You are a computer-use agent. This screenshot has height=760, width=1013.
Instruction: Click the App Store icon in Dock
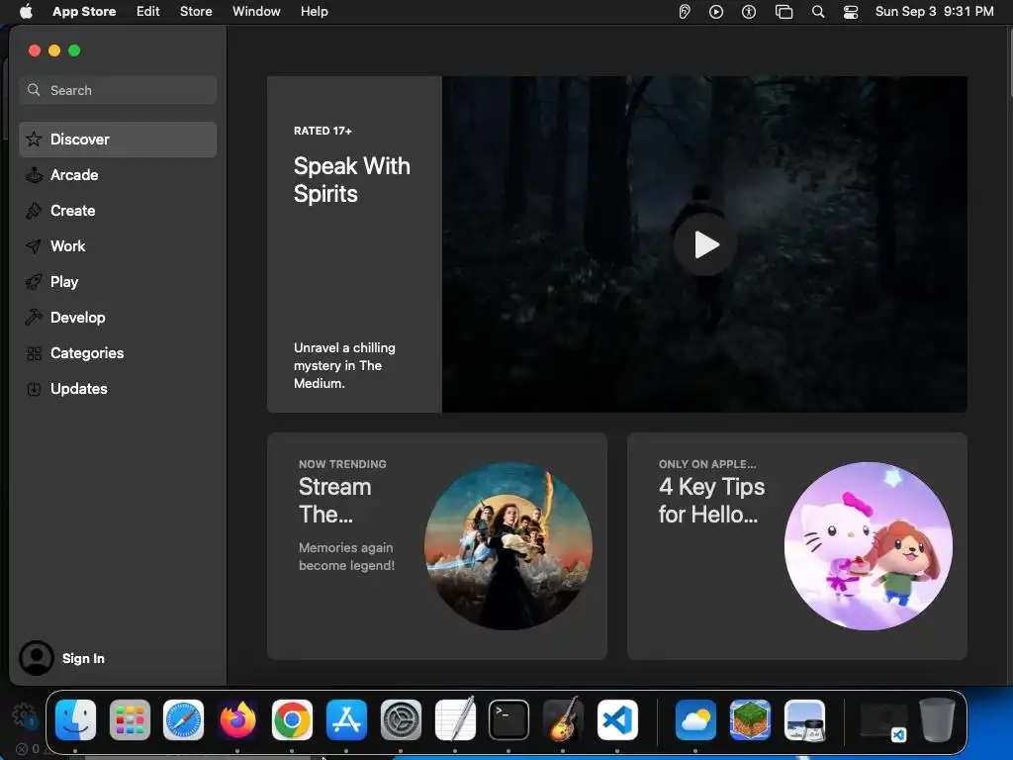tap(346, 719)
